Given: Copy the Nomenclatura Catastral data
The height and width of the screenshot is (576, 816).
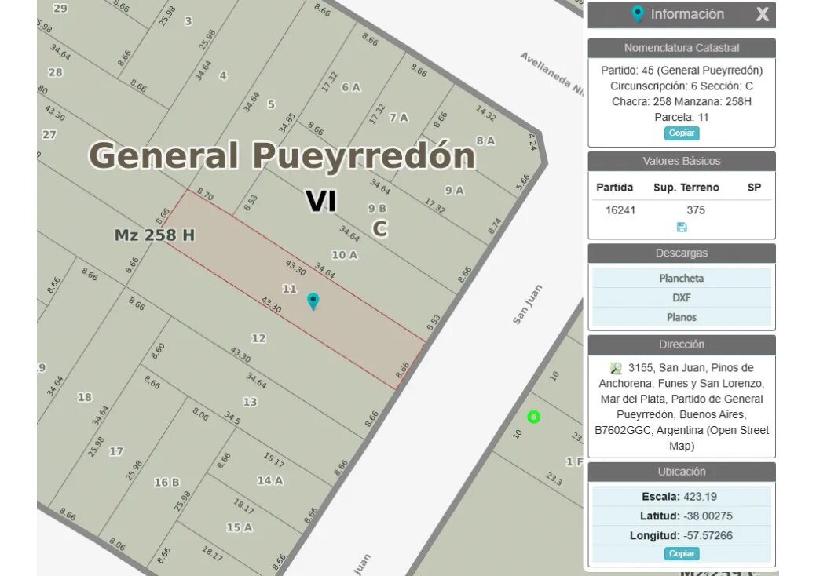Looking at the screenshot, I should coord(681,133).
